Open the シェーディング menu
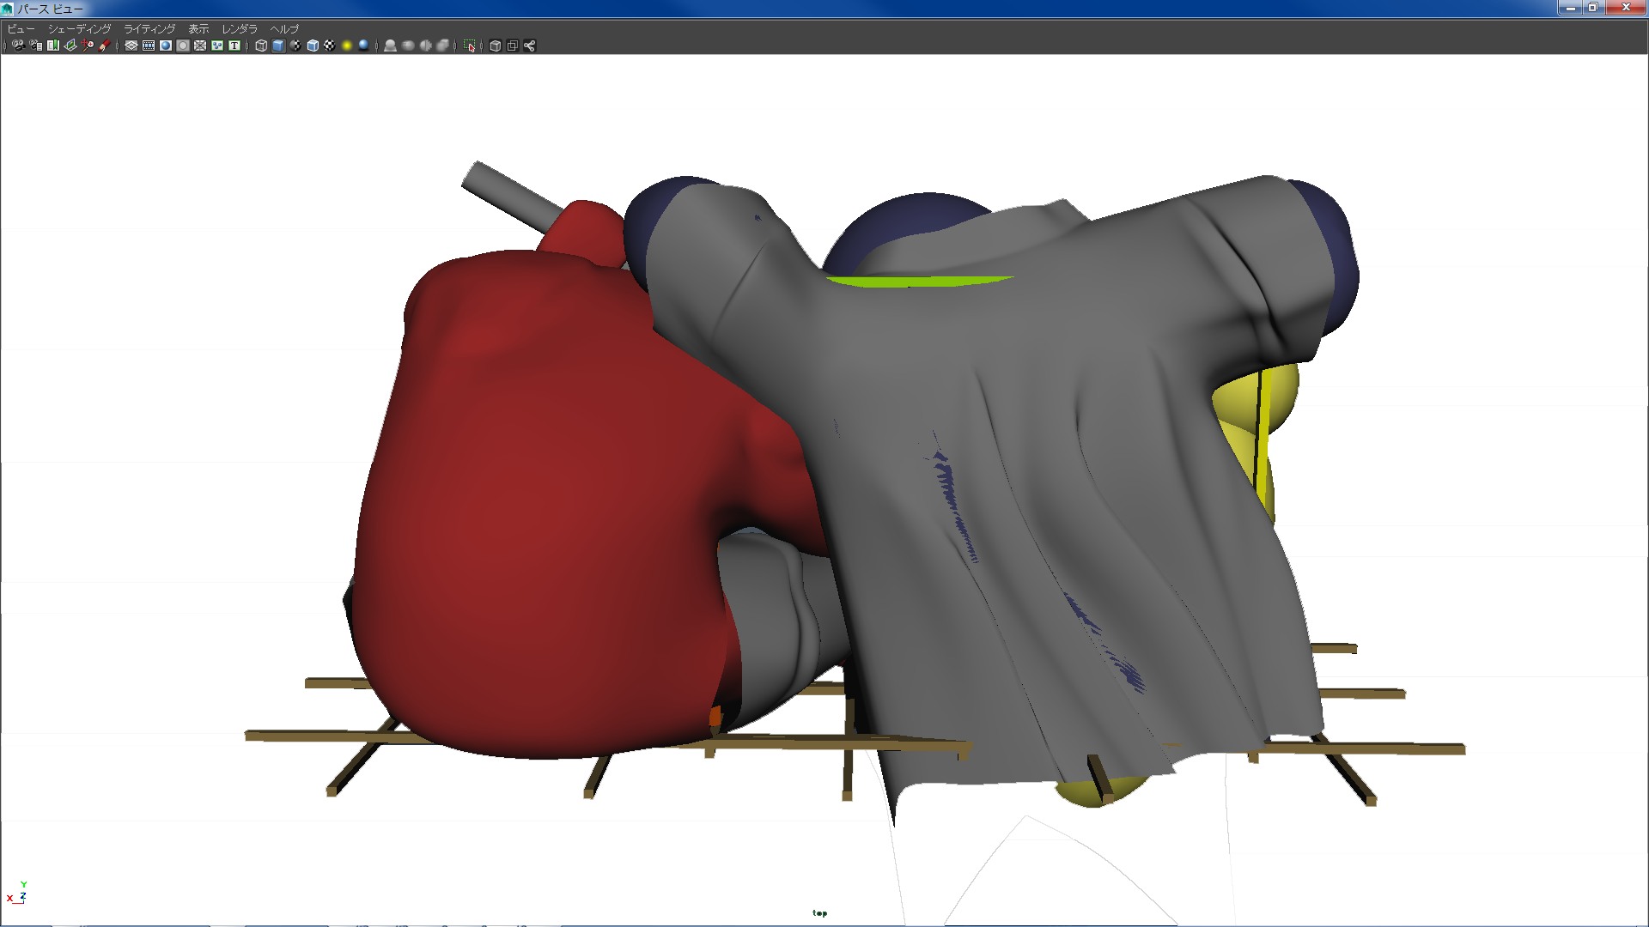 pyautogui.click(x=79, y=28)
